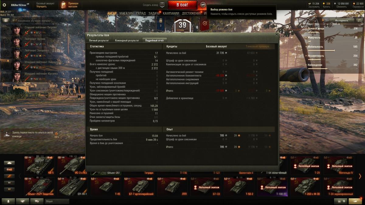365x205 pixels.
Task: Select the Т-29 tank
Action: (305, 166)
